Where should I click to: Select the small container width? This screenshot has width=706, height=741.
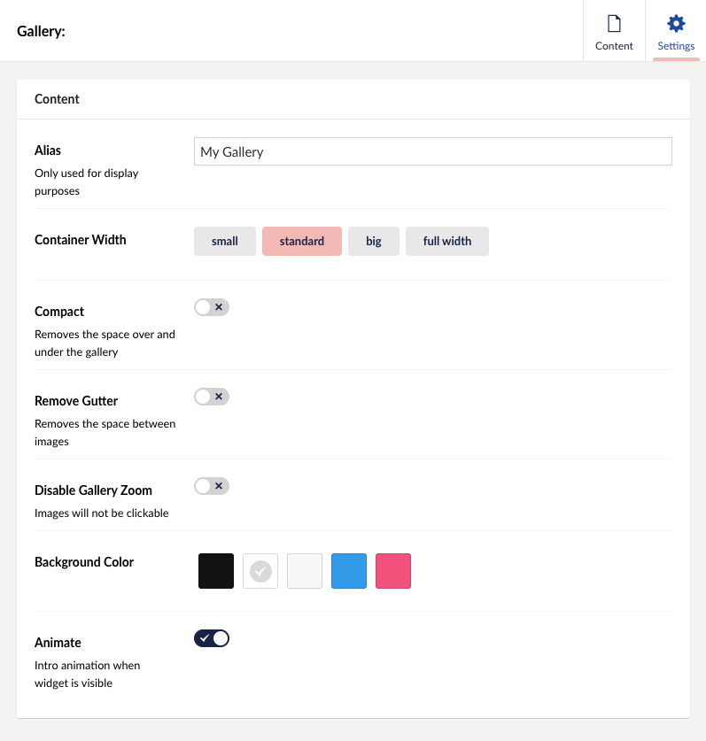point(225,241)
